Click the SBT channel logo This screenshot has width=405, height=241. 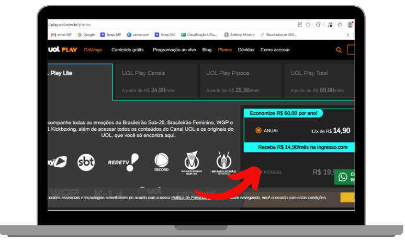coord(86,162)
